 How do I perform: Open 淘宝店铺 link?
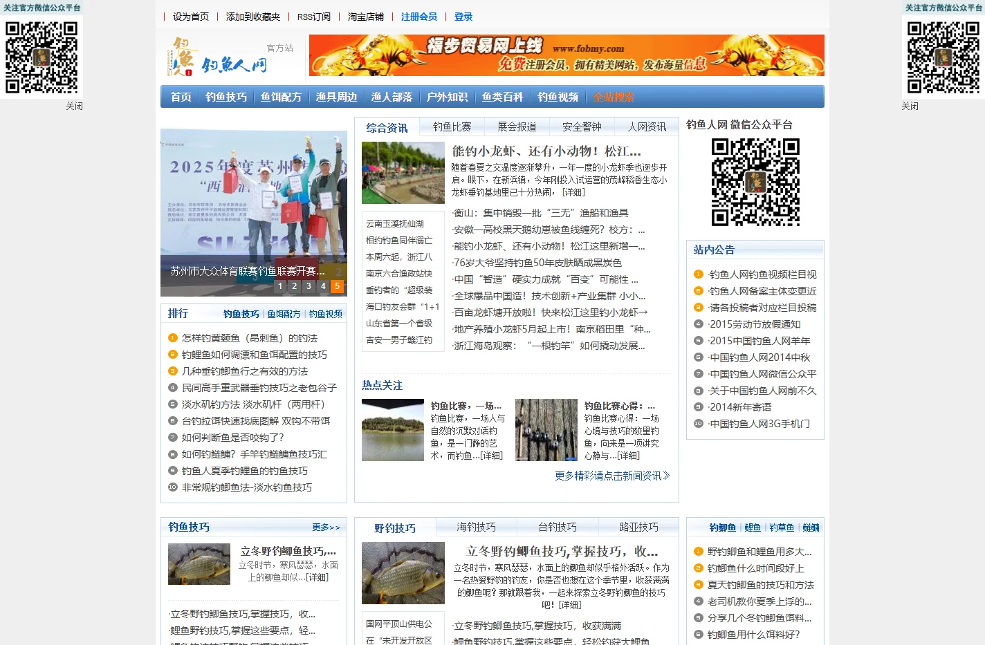366,17
